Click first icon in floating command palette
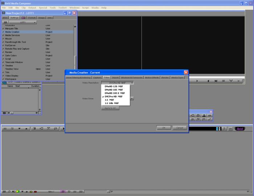 (192, 116)
